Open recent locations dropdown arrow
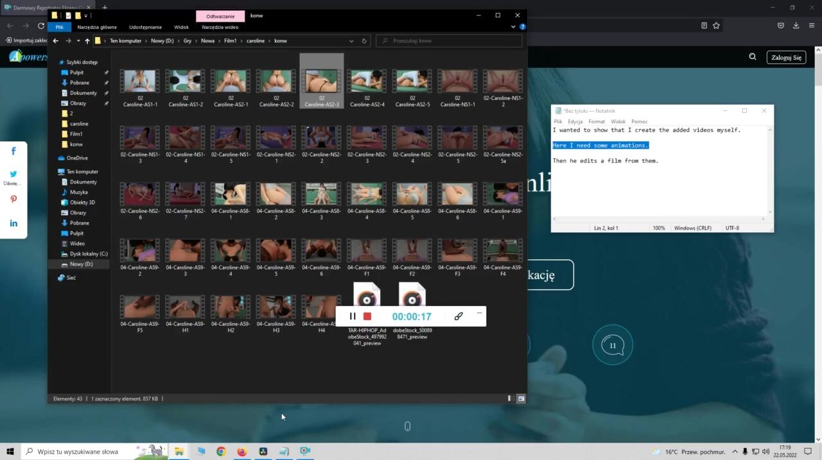This screenshot has height=460, width=822. point(78,41)
